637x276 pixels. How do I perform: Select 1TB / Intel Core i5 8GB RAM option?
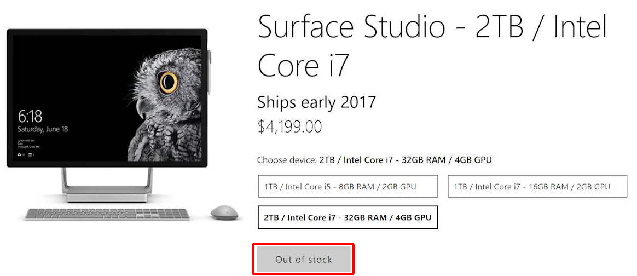pos(348,187)
